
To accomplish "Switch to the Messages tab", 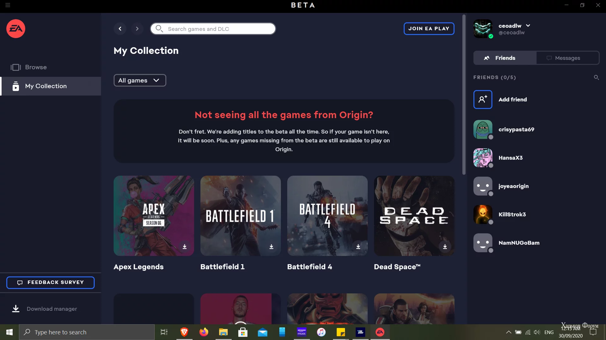I will pos(567,58).
